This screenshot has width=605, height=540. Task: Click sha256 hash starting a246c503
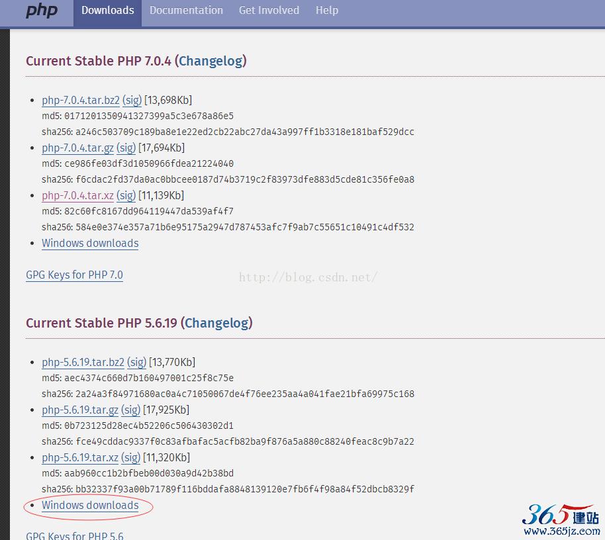click(245, 132)
